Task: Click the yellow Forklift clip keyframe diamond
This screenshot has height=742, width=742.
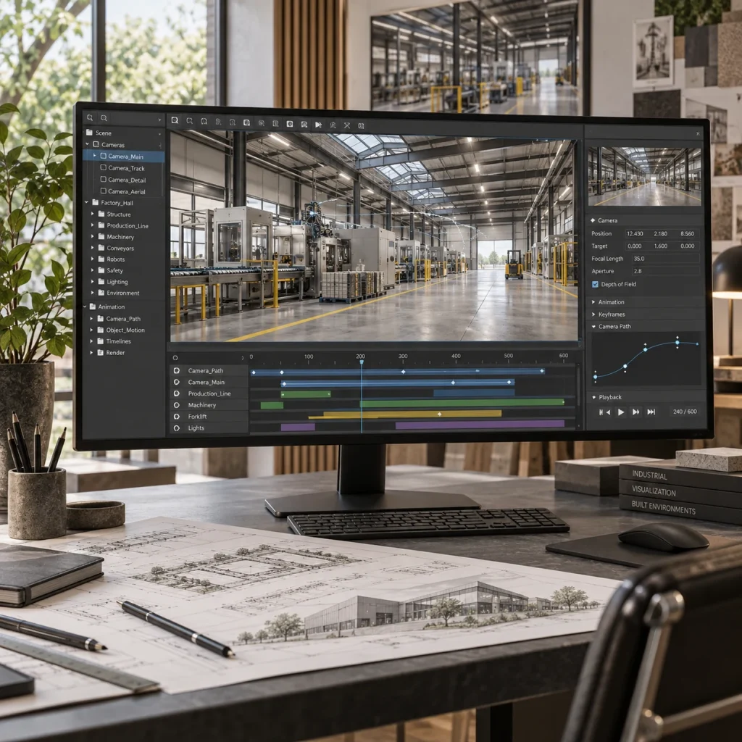Action: [440, 414]
